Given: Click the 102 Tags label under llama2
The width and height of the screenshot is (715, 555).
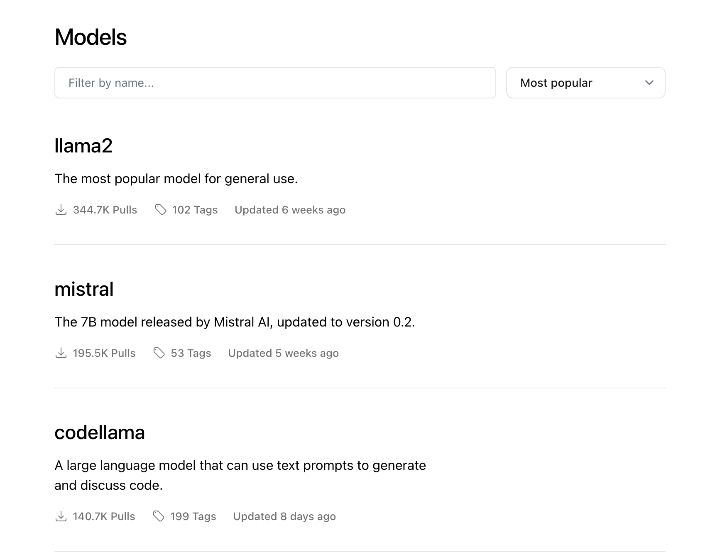Looking at the screenshot, I should (195, 210).
